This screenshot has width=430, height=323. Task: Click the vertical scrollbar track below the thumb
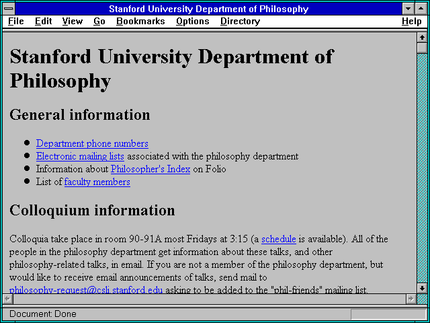pos(422,168)
